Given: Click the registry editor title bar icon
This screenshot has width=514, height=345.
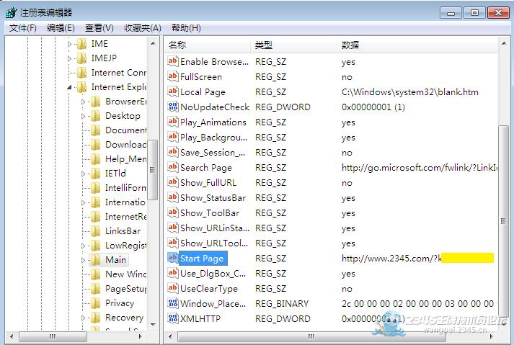Looking at the screenshot, I should (11, 13).
